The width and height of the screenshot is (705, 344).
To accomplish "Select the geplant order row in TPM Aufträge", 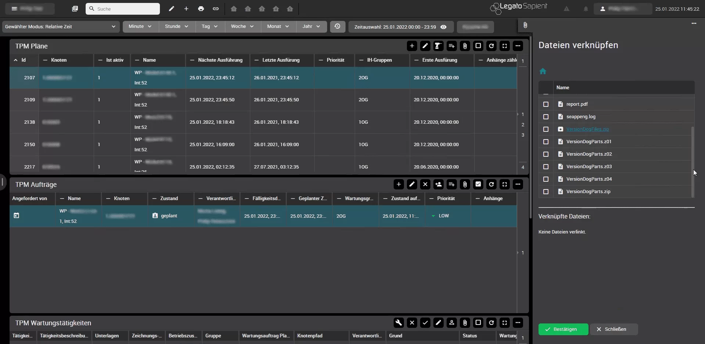I will (263, 216).
